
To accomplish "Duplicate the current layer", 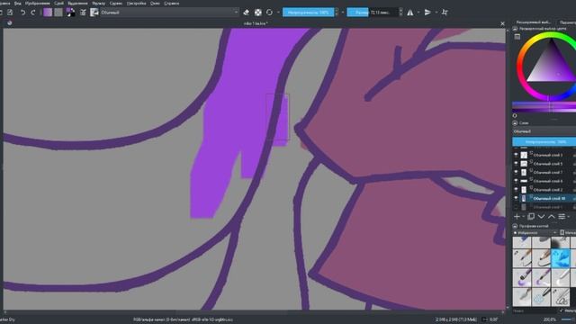I will (531, 217).
